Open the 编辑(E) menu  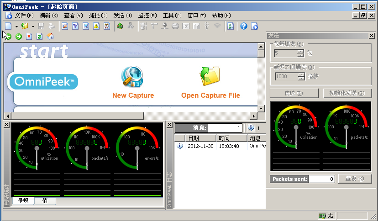49,16
